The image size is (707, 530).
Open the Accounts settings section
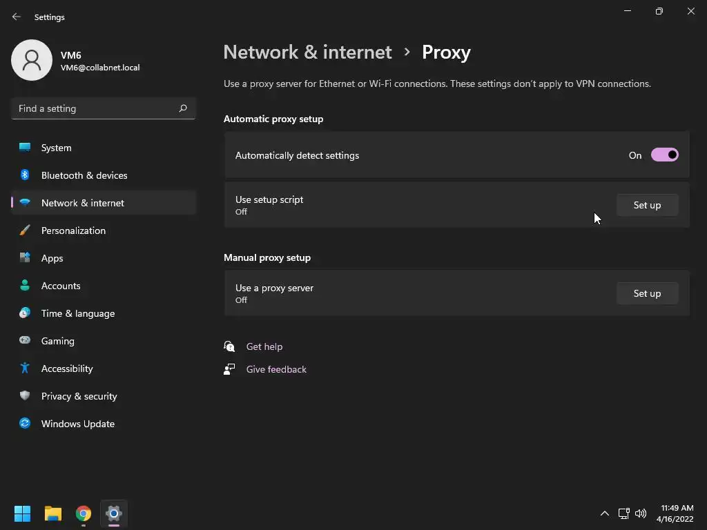click(x=61, y=286)
